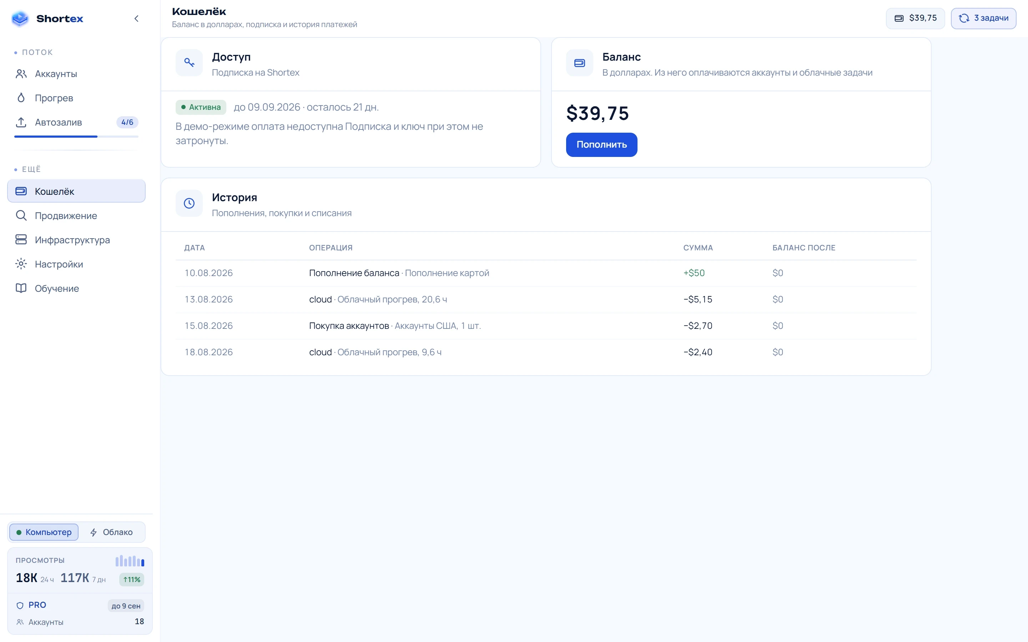Click the Активна status badge
The width and height of the screenshot is (1028, 642).
pyautogui.click(x=201, y=107)
